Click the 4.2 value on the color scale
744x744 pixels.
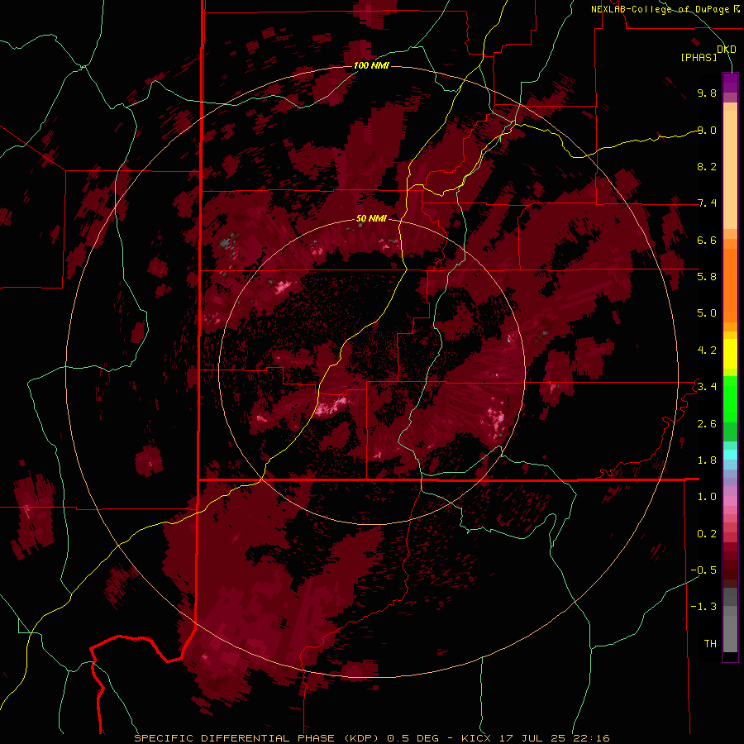tap(707, 351)
